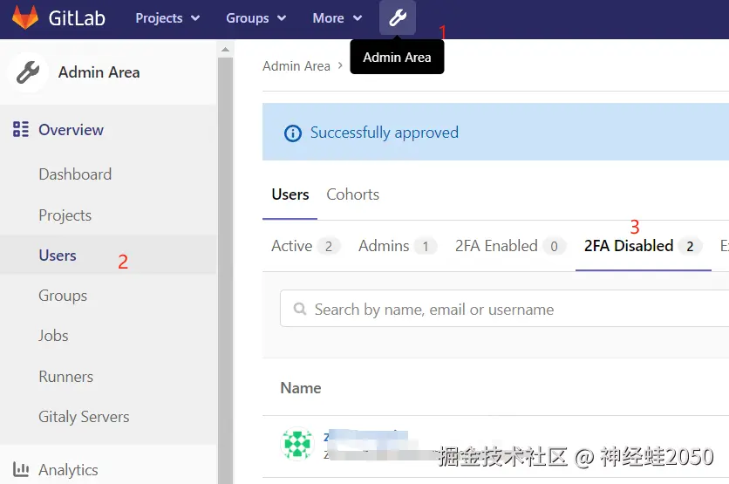Open Runners in sidebar
Viewport: 729px width, 484px height.
(66, 377)
